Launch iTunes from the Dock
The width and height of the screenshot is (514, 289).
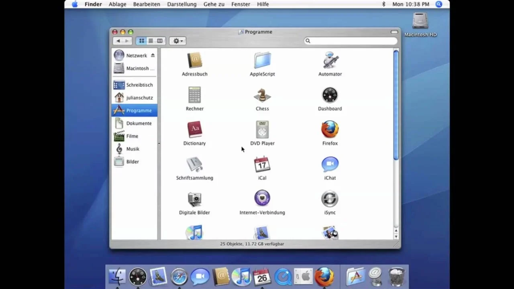(241, 277)
